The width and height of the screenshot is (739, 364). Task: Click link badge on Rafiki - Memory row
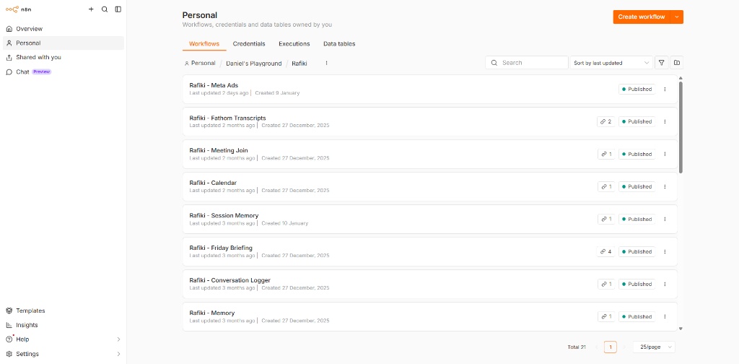point(606,317)
